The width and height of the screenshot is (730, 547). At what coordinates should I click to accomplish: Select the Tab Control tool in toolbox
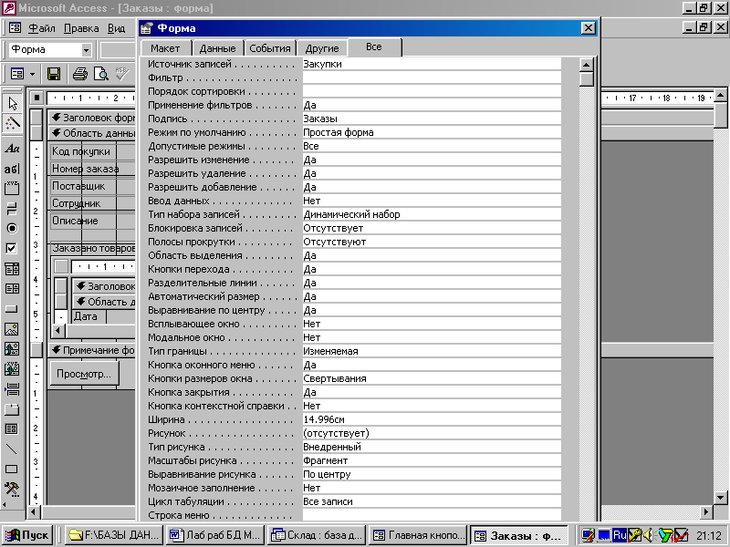click(x=12, y=408)
